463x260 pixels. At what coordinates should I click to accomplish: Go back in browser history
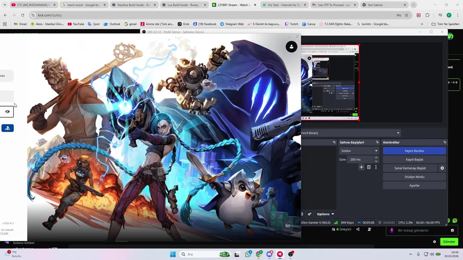[x=5, y=15]
